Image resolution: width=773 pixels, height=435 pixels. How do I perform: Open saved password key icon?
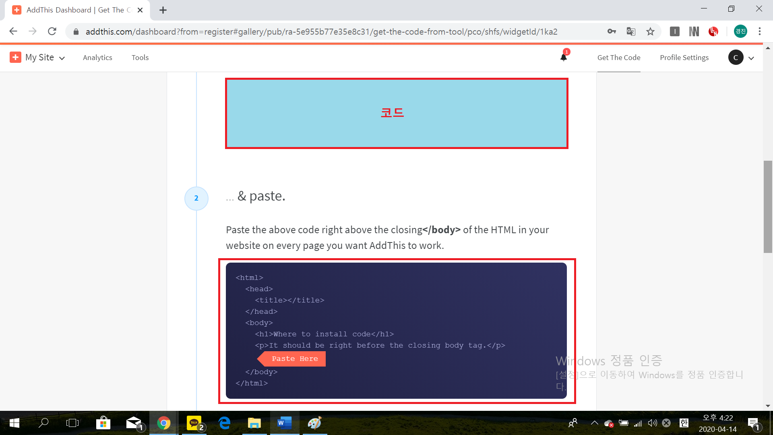(612, 31)
